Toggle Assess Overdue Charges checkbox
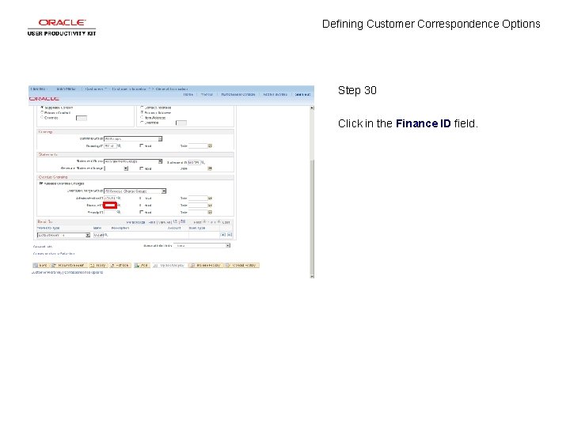570x427 pixels. tap(40, 183)
